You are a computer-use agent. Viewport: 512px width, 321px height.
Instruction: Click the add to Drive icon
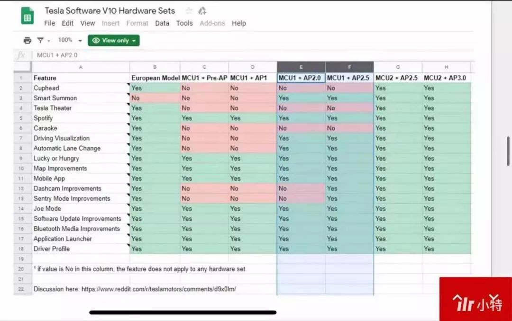pyautogui.click(x=202, y=11)
